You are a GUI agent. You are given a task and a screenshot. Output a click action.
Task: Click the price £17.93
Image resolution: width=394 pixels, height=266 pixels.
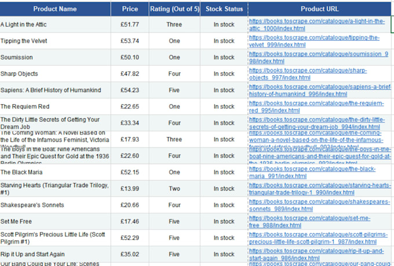point(130,140)
